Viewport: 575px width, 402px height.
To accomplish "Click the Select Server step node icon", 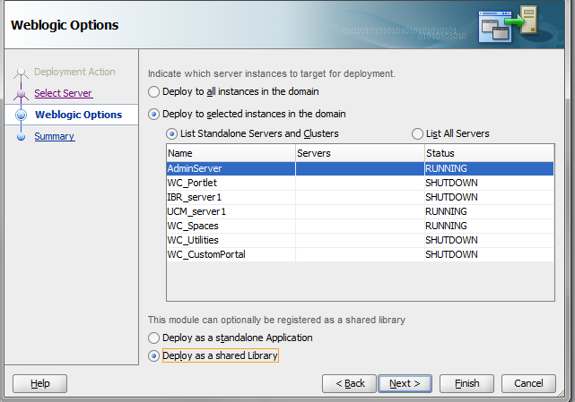I will 21,94.
